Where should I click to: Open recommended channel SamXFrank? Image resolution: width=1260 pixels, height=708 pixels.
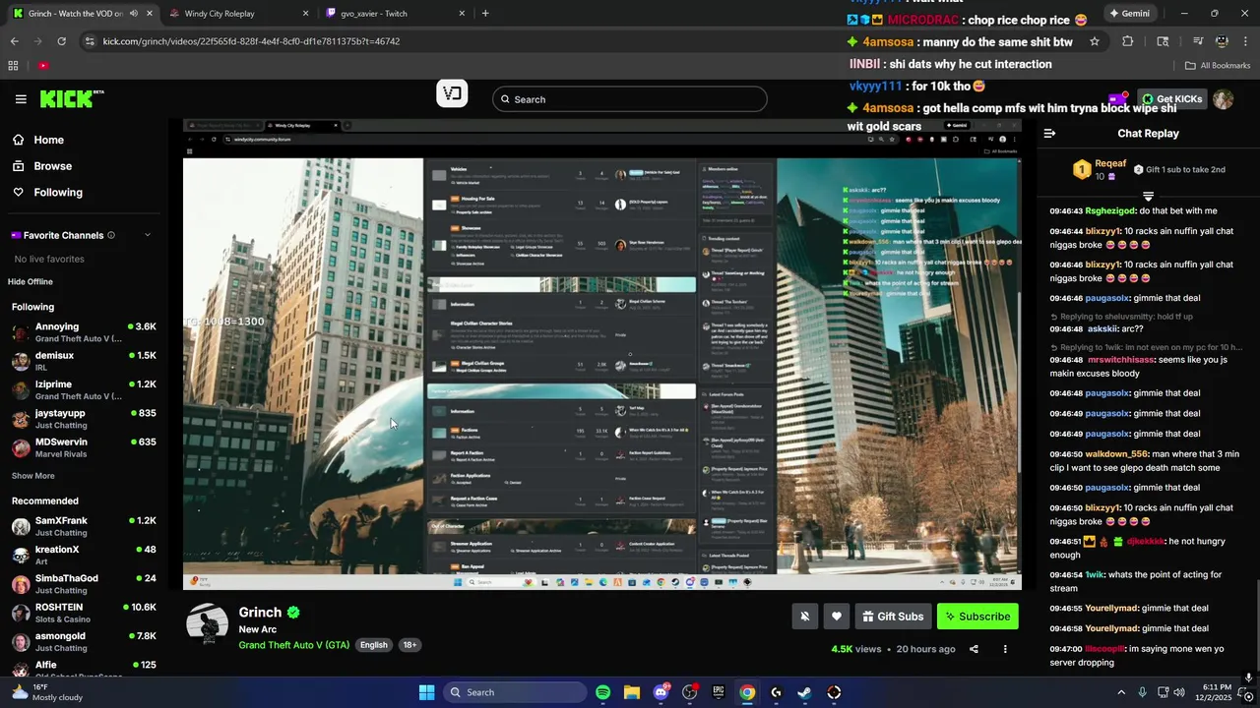point(84,526)
